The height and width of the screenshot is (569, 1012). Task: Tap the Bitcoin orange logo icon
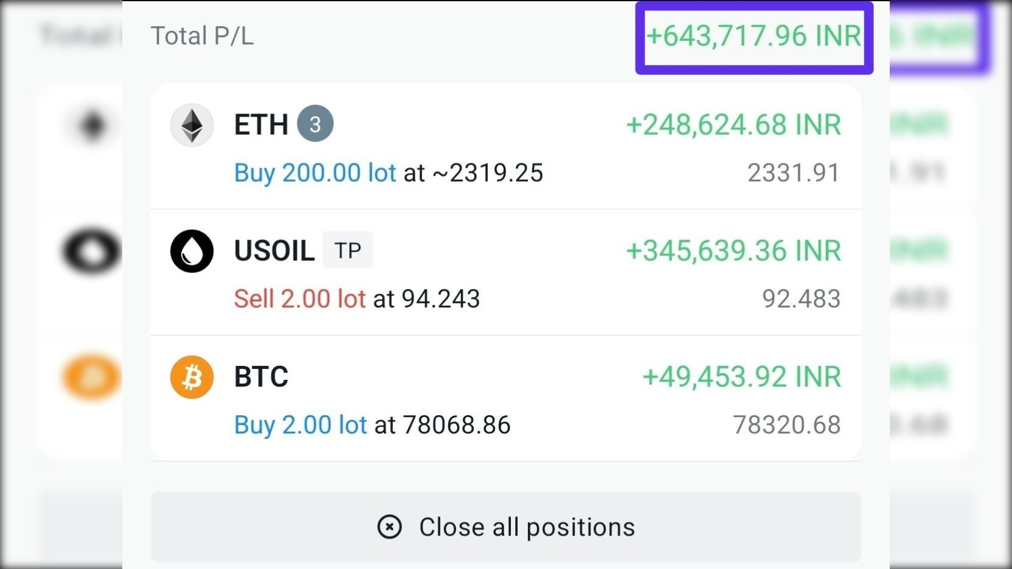pos(192,377)
